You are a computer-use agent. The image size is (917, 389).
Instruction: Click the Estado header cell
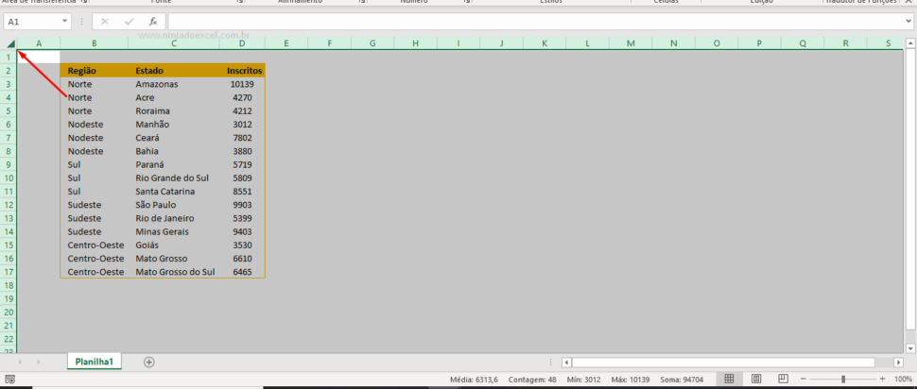[x=174, y=71]
